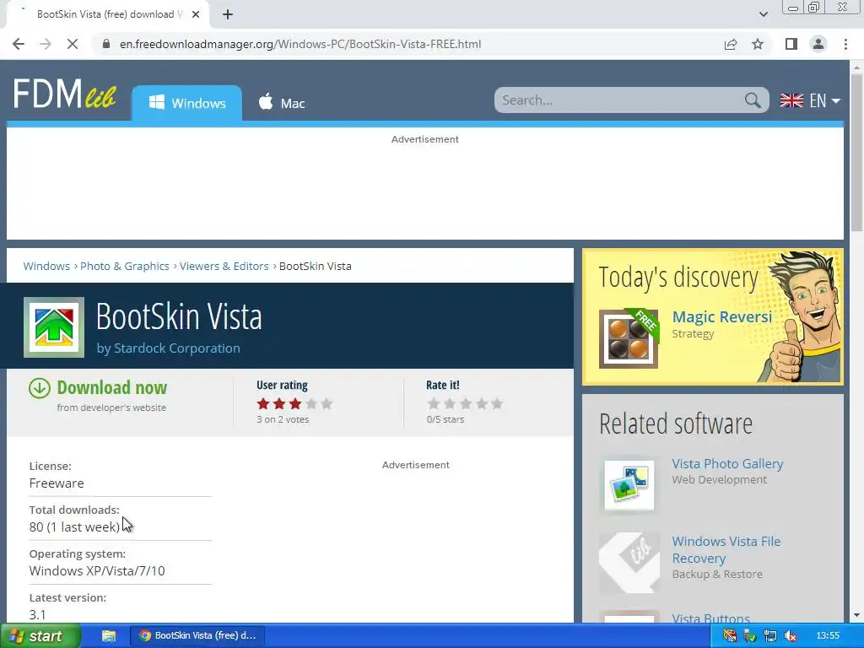Open a new browser tab
The height and width of the screenshot is (648, 864).
(x=228, y=14)
